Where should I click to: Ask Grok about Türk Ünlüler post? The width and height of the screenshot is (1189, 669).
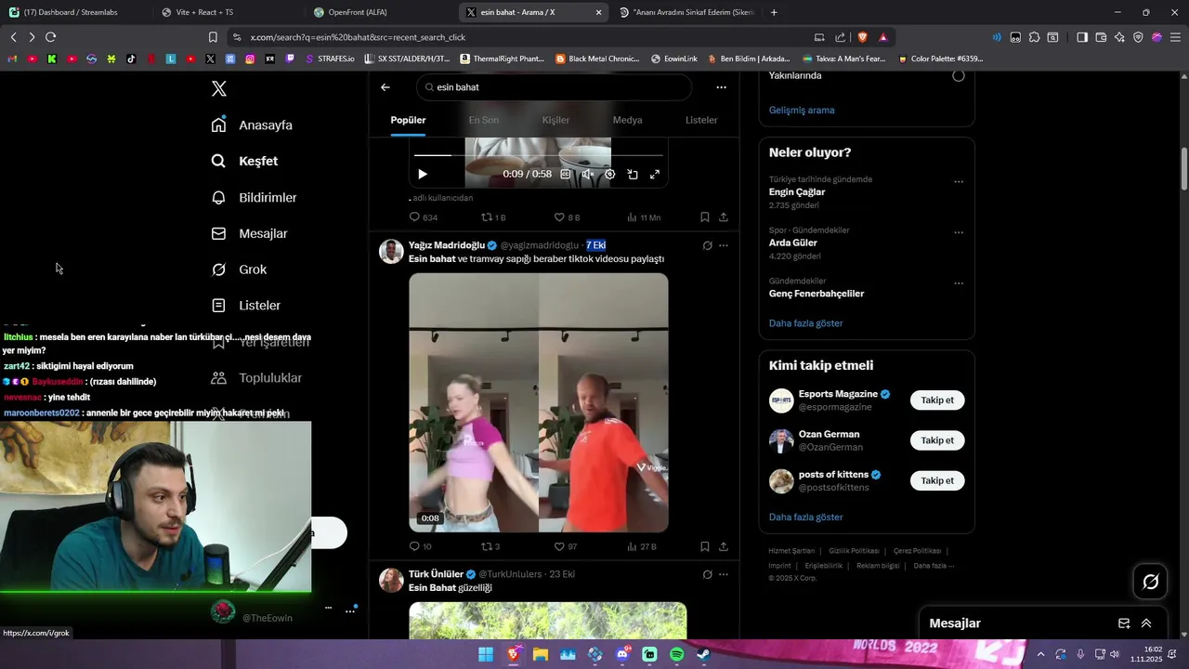click(x=707, y=575)
